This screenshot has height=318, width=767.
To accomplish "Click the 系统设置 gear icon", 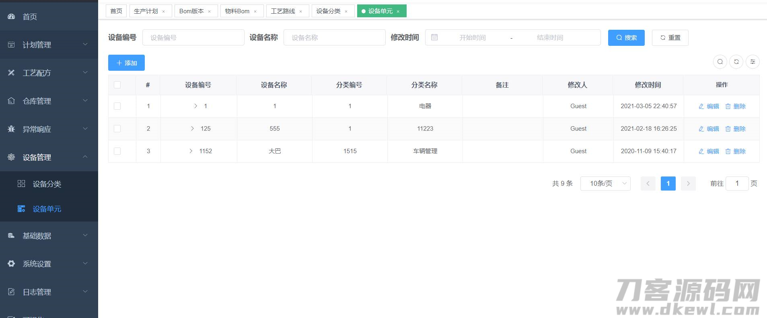I will 11,264.
